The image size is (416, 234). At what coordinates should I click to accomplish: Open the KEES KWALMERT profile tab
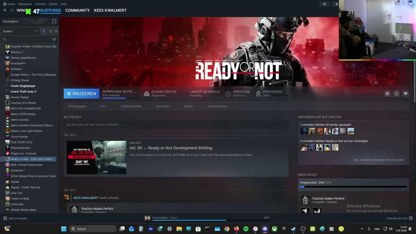[x=110, y=10]
